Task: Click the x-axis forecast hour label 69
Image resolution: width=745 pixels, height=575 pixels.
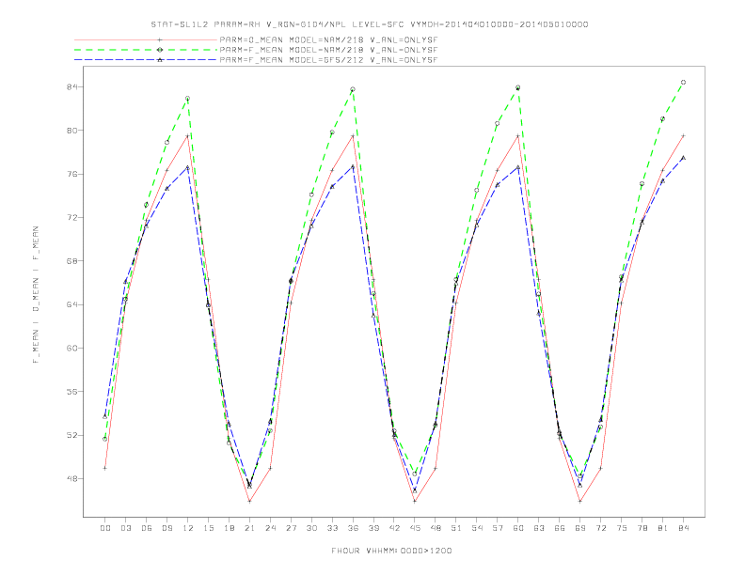Action: (x=580, y=528)
